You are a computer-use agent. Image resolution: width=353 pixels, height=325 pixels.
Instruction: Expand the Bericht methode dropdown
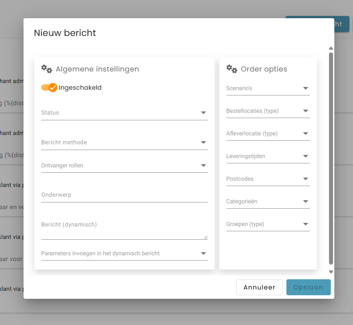[x=124, y=143]
